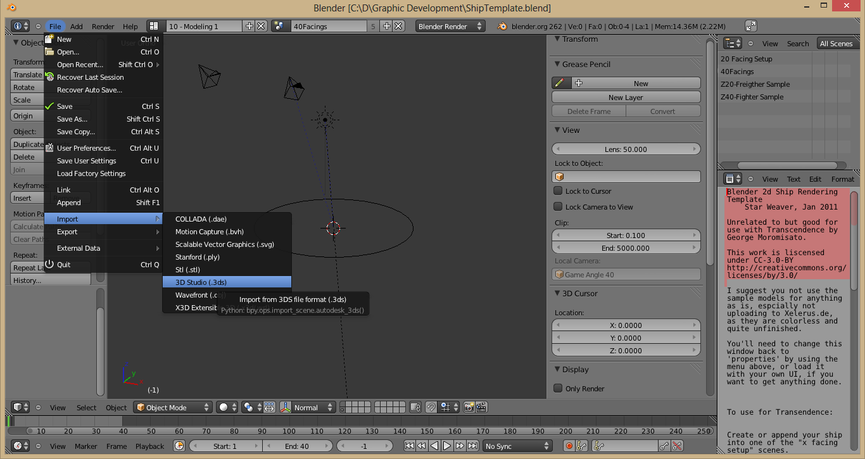The width and height of the screenshot is (865, 459).
Task: Click the 3D Cursor X: 0.0000 field
Action: click(626, 325)
